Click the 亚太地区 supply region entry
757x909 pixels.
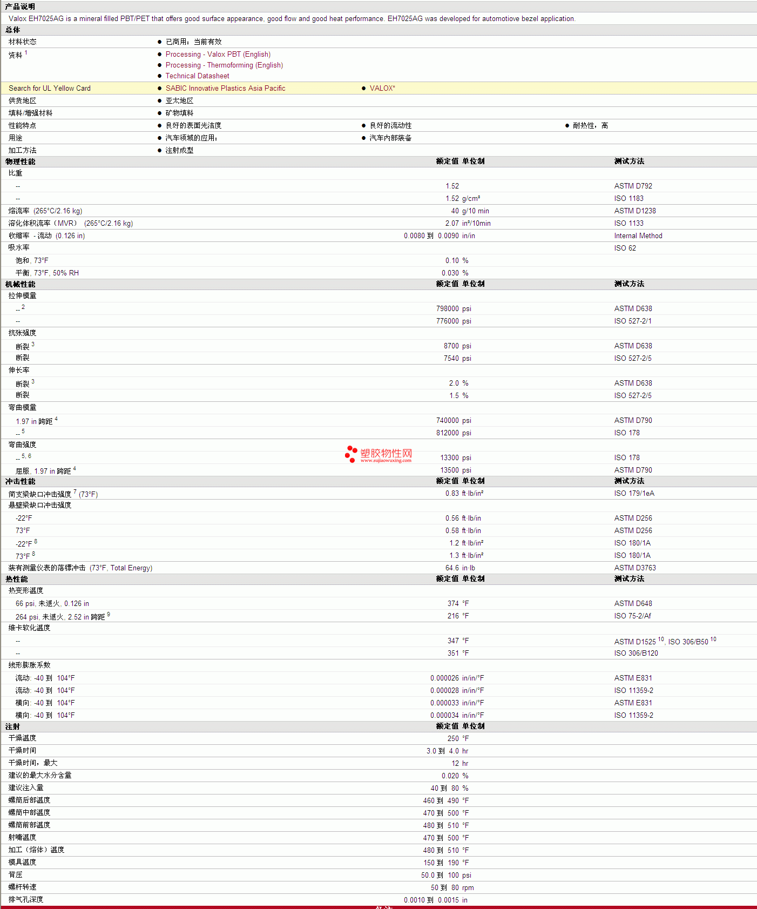point(179,100)
